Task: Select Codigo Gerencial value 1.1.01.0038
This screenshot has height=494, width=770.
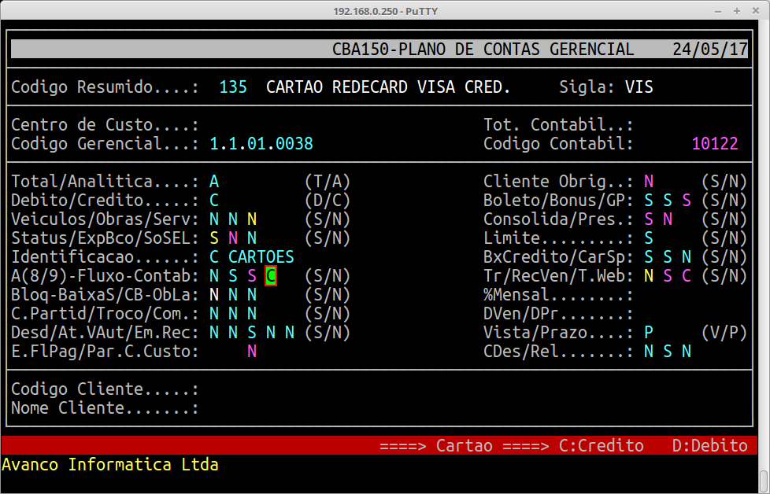Action: [261, 144]
